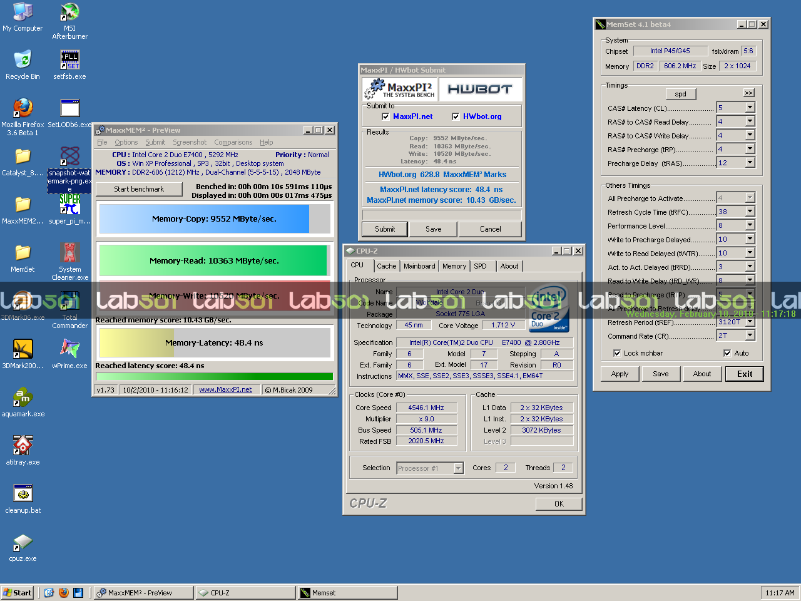Click the Memory-Copy result bar

(215, 219)
